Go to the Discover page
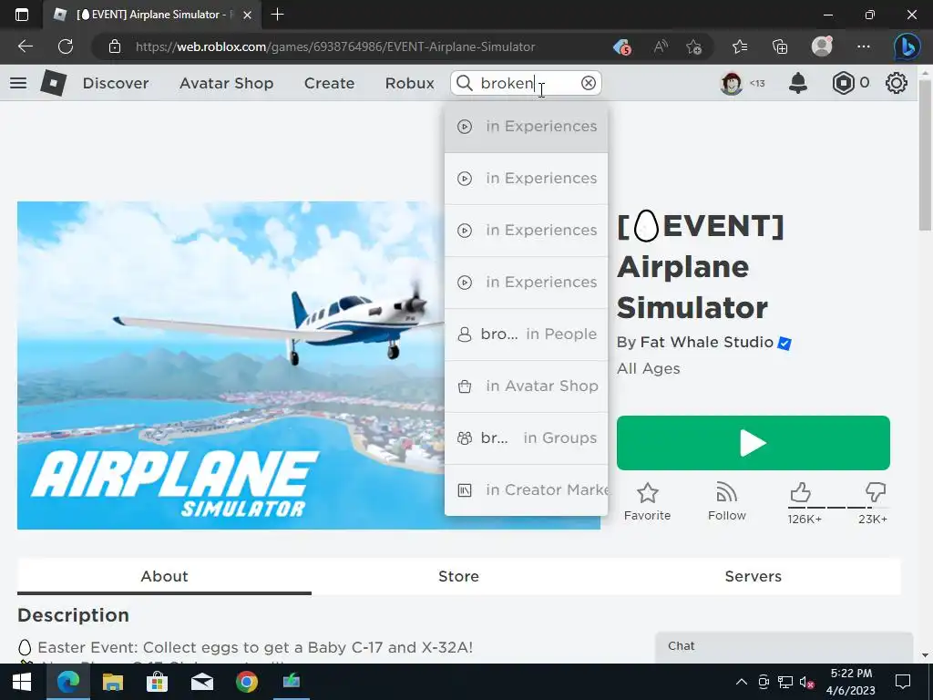The height and width of the screenshot is (700, 933). 116,83
